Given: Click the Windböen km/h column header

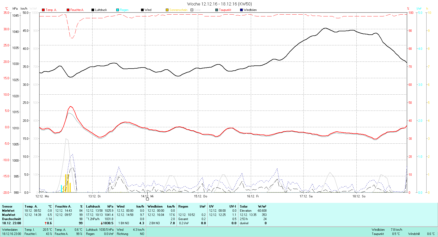Looking at the screenshot, I should tap(161, 206).
